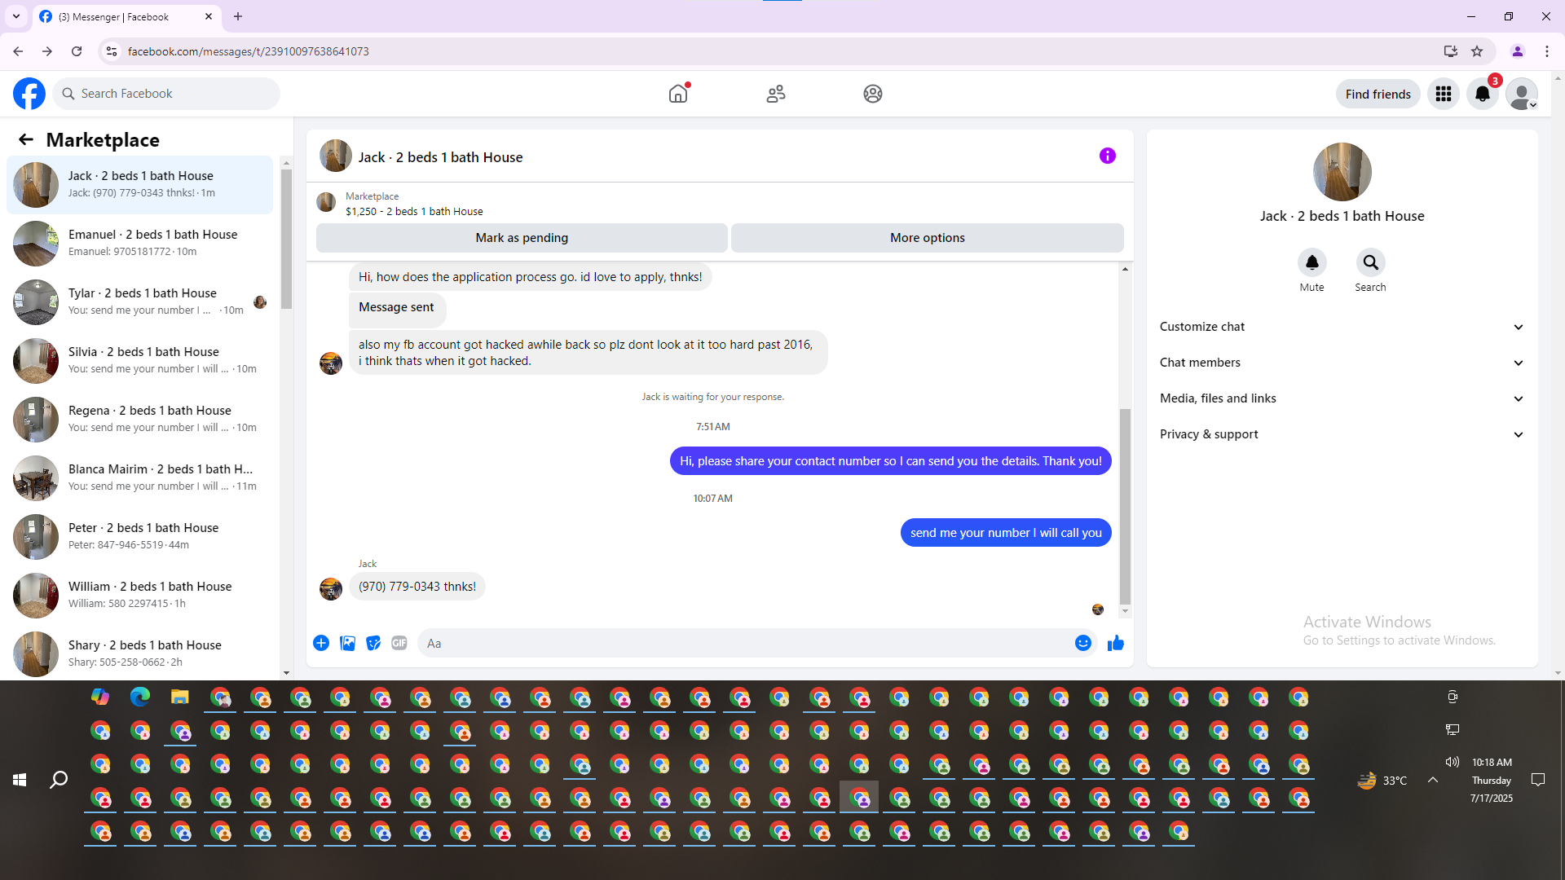Open Chrome three-dot menu

pos(1547,51)
